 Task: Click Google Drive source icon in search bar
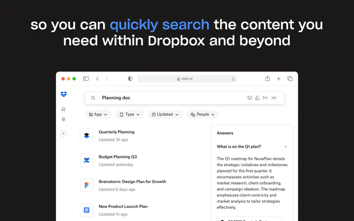pyautogui.click(x=257, y=98)
